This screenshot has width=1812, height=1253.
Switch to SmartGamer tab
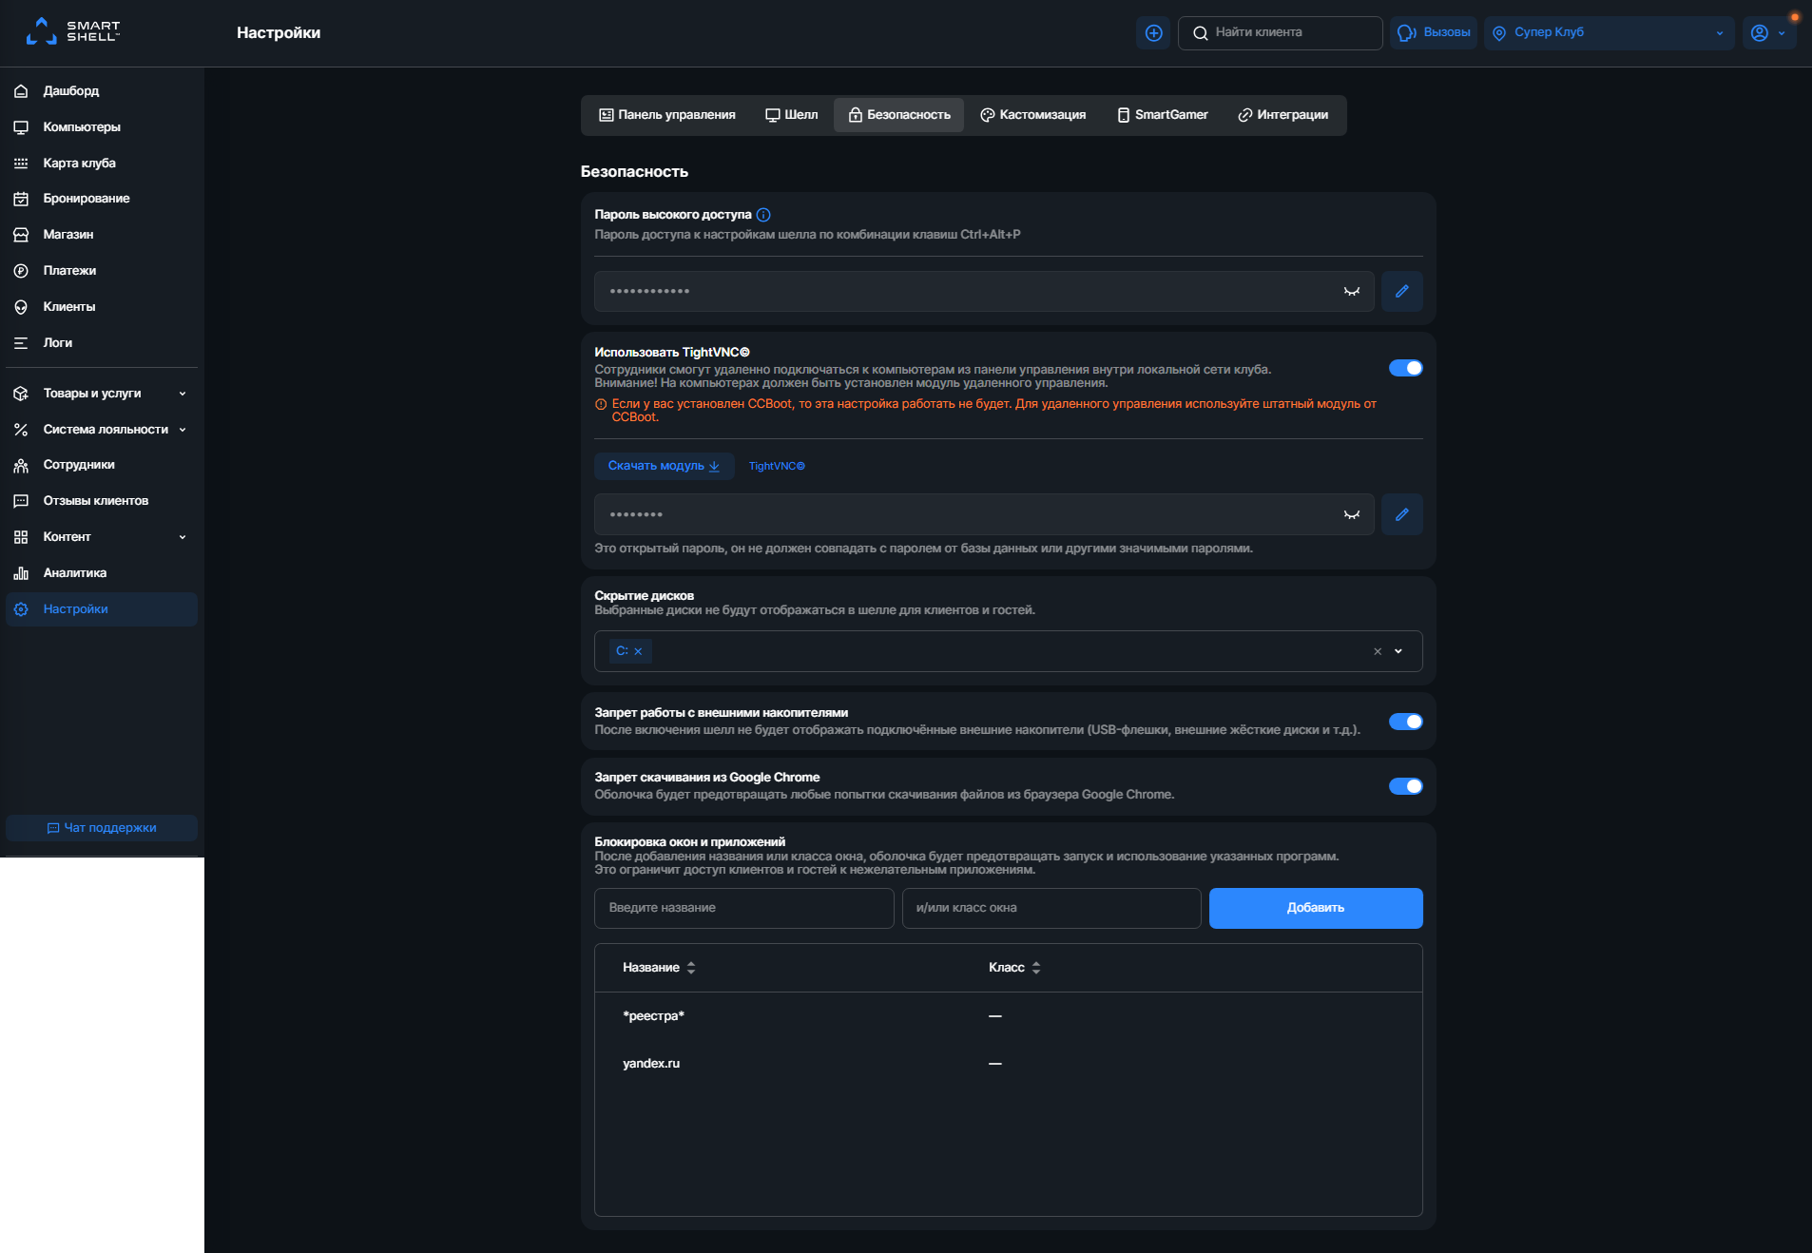click(x=1163, y=115)
